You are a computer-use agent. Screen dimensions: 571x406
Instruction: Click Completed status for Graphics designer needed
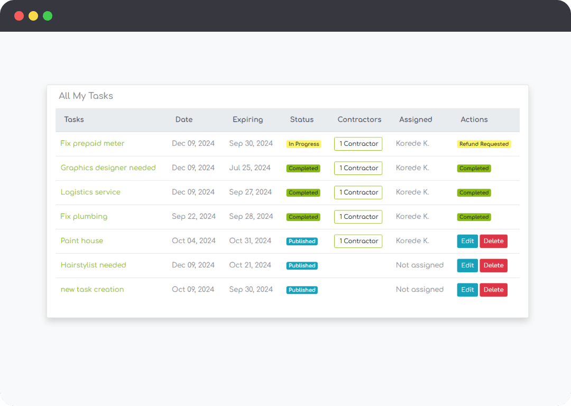click(x=303, y=168)
